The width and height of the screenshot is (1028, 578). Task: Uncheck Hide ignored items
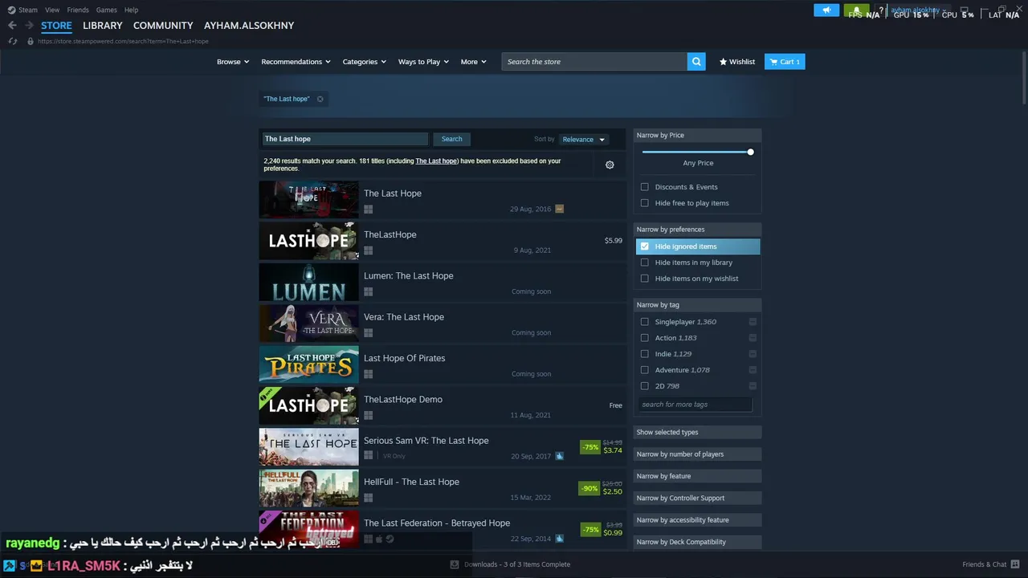pos(644,246)
